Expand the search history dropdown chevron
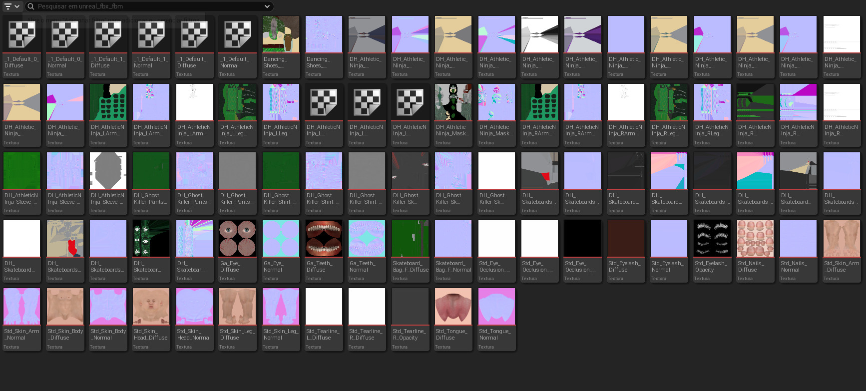 267,6
